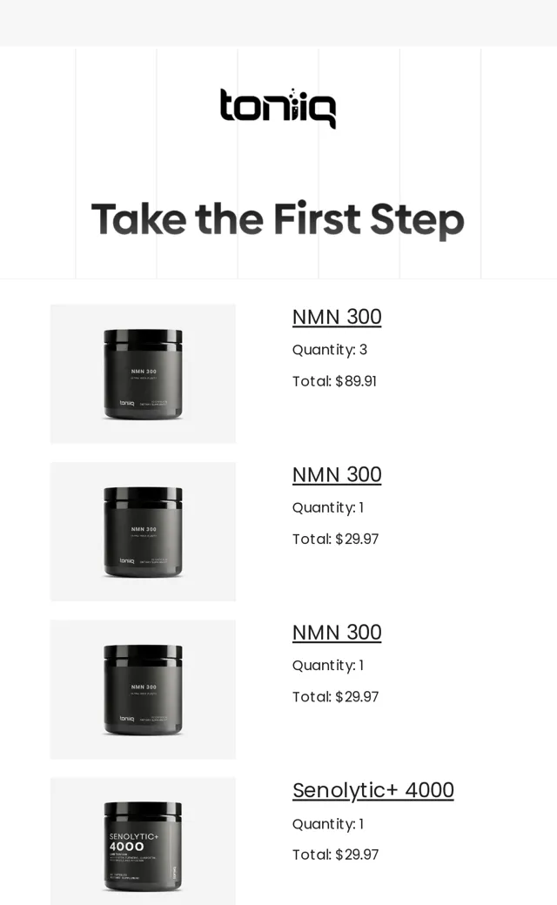The width and height of the screenshot is (557, 905).
Task: Click Total: $29.97 under Senolytic+ 4000
Action: (x=335, y=855)
